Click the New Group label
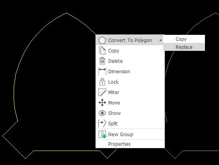This screenshot has height=165, width=219. tap(121, 135)
